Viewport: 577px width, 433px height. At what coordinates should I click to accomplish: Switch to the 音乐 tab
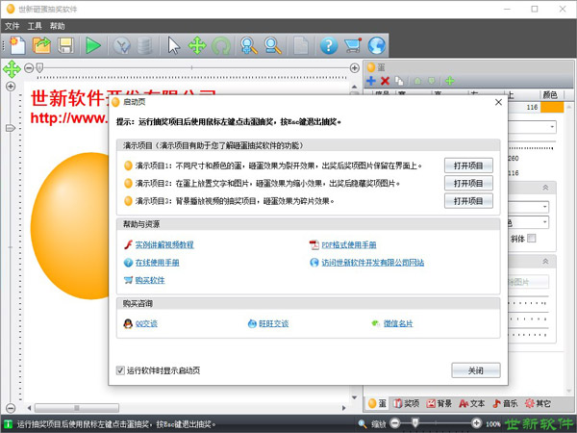point(505,403)
